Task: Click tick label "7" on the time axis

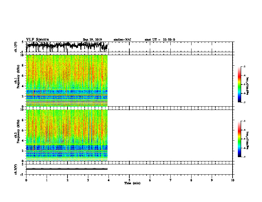Action: point(171,180)
